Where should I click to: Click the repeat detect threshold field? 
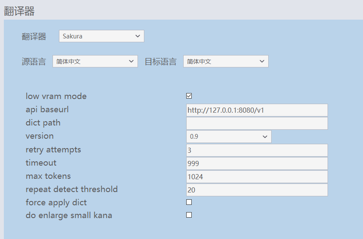click(257, 190)
